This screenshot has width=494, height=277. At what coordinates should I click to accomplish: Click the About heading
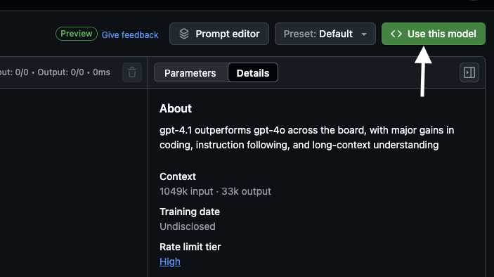click(x=176, y=108)
